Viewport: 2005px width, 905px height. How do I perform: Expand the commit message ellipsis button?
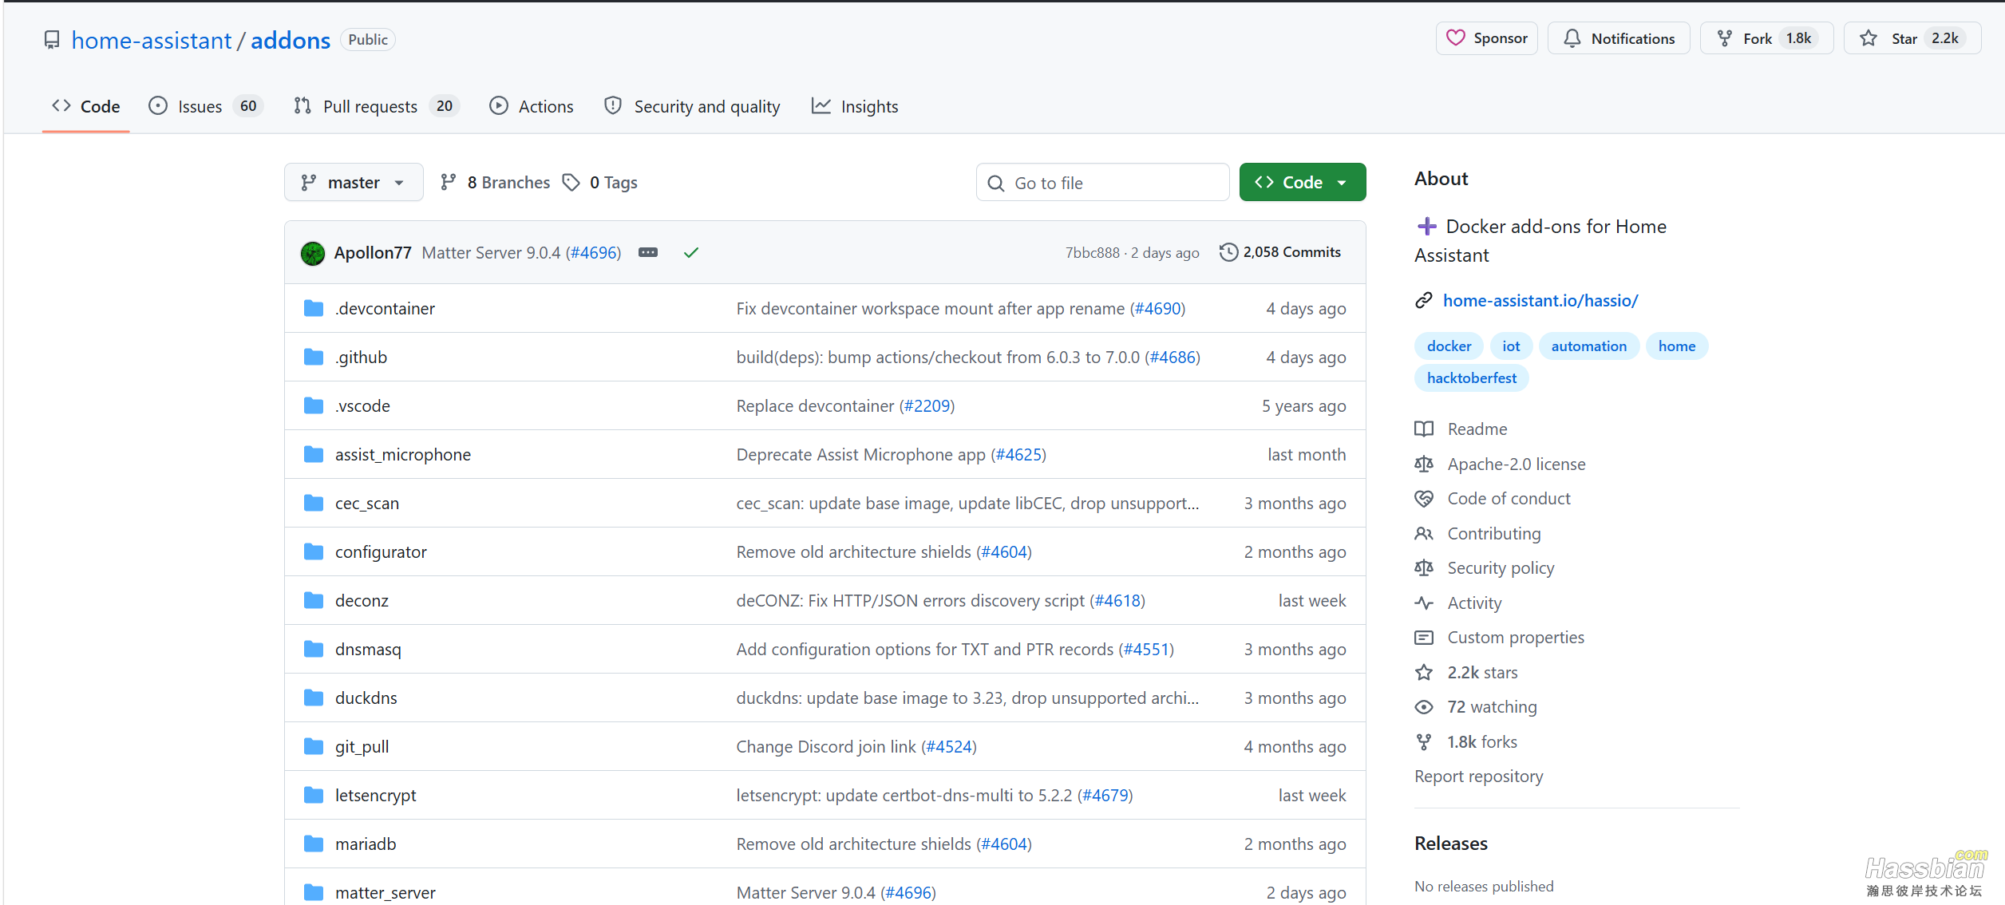648,253
